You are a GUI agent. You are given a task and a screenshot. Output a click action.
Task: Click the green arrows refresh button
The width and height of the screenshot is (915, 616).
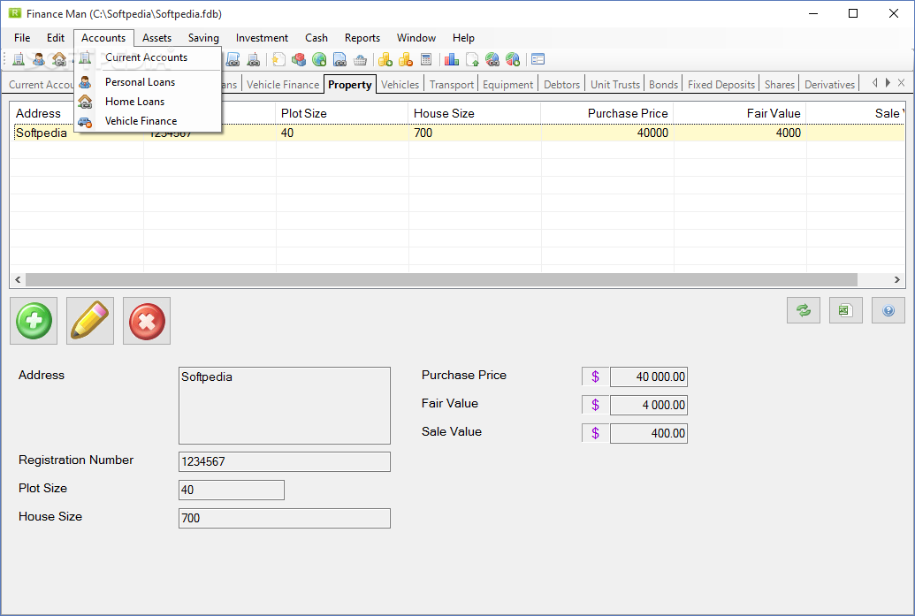[804, 310]
